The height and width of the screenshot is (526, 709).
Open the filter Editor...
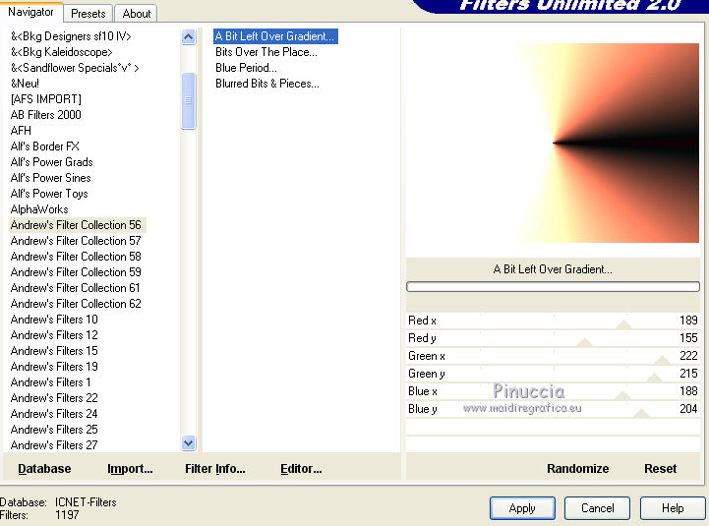[301, 469]
